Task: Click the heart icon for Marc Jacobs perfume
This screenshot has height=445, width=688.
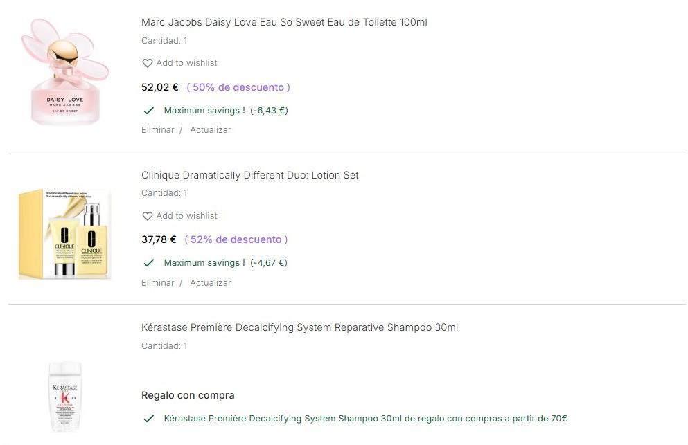Action: point(147,63)
